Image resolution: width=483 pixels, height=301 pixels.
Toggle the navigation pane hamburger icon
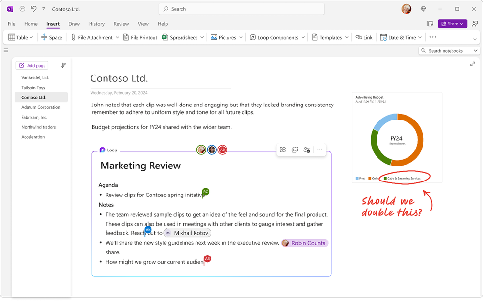point(6,50)
